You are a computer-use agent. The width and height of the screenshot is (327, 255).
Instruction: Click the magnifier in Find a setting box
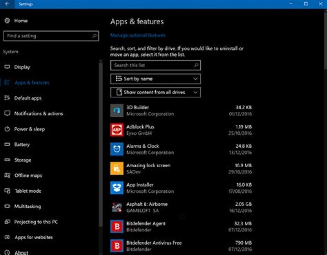(94, 36)
